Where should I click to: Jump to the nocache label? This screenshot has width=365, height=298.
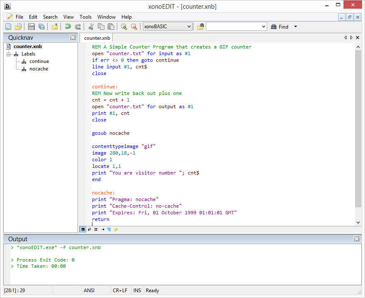[x=39, y=69]
